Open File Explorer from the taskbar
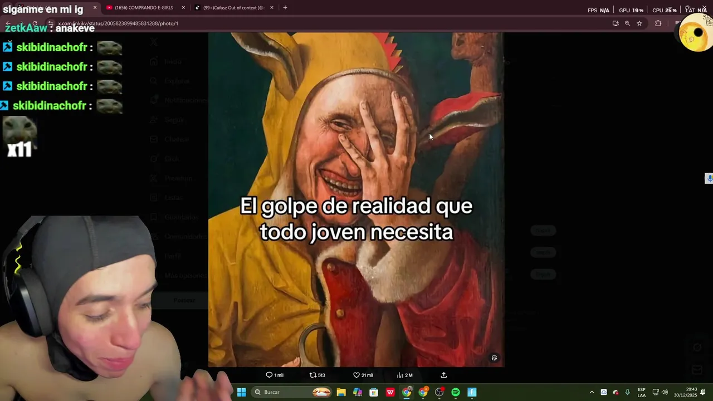The height and width of the screenshot is (401, 713). point(341,392)
